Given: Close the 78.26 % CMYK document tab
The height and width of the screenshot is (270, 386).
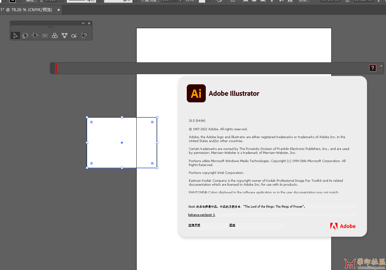Looking at the screenshot, I should pos(59,10).
